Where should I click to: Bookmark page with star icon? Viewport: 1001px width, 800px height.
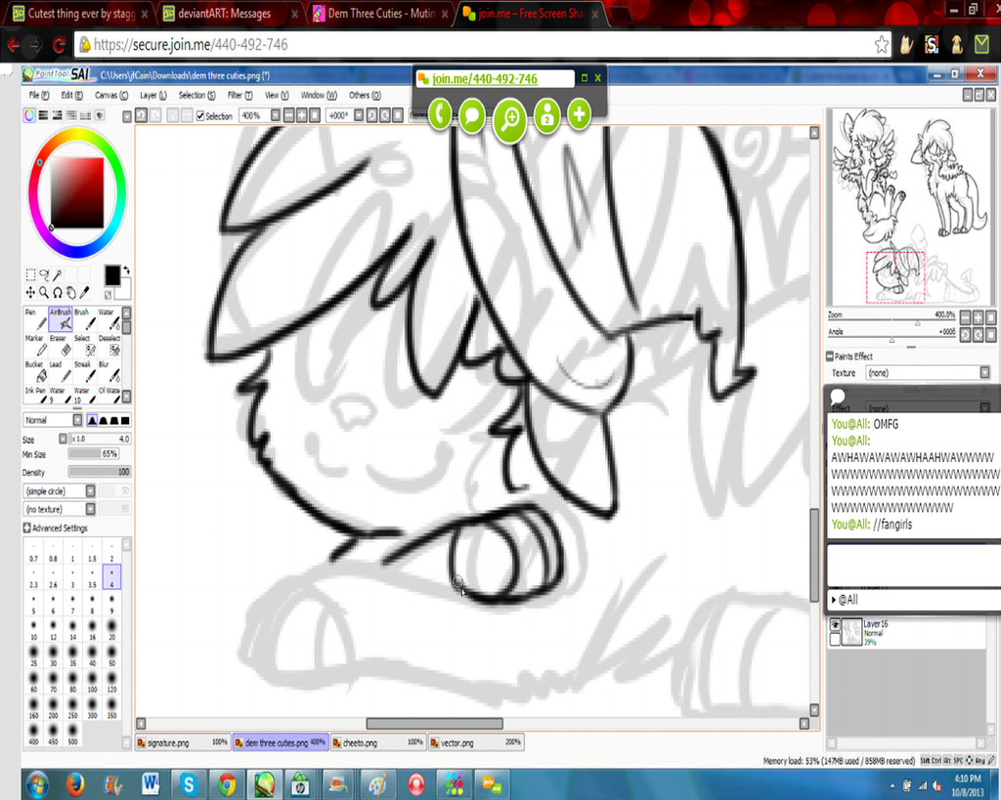[x=882, y=45]
